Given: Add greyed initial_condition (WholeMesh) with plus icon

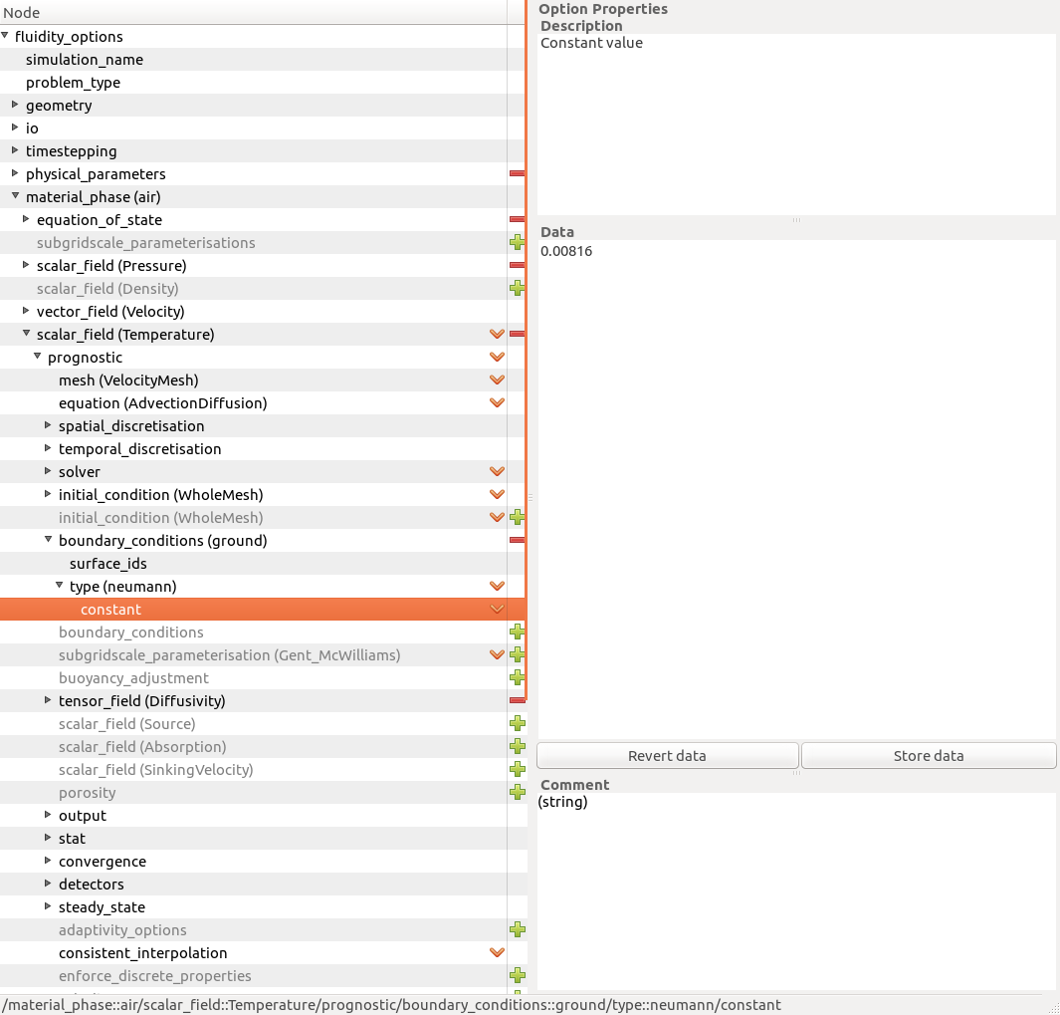Looking at the screenshot, I should tap(518, 517).
